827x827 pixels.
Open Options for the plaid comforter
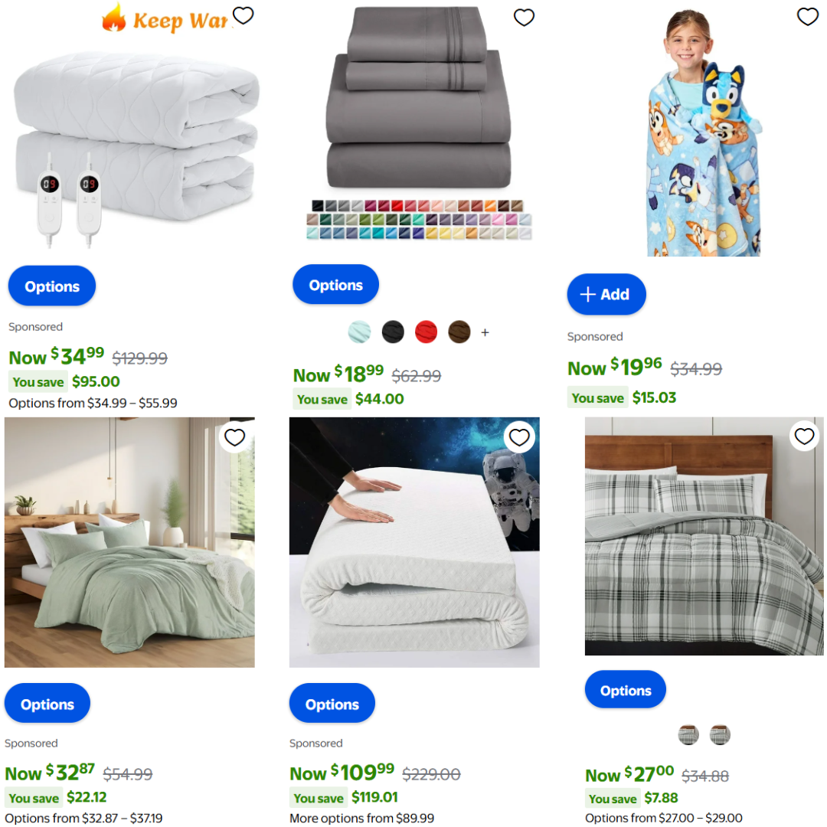[x=626, y=690]
